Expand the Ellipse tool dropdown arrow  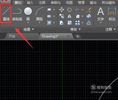54,16
